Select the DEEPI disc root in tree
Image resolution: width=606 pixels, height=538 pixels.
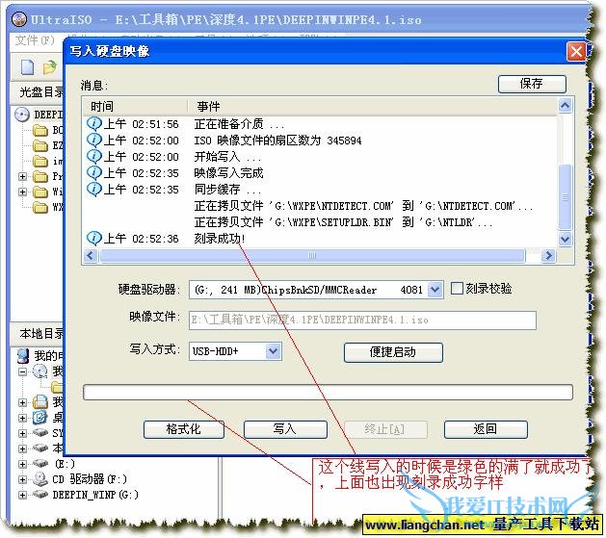click(49, 115)
